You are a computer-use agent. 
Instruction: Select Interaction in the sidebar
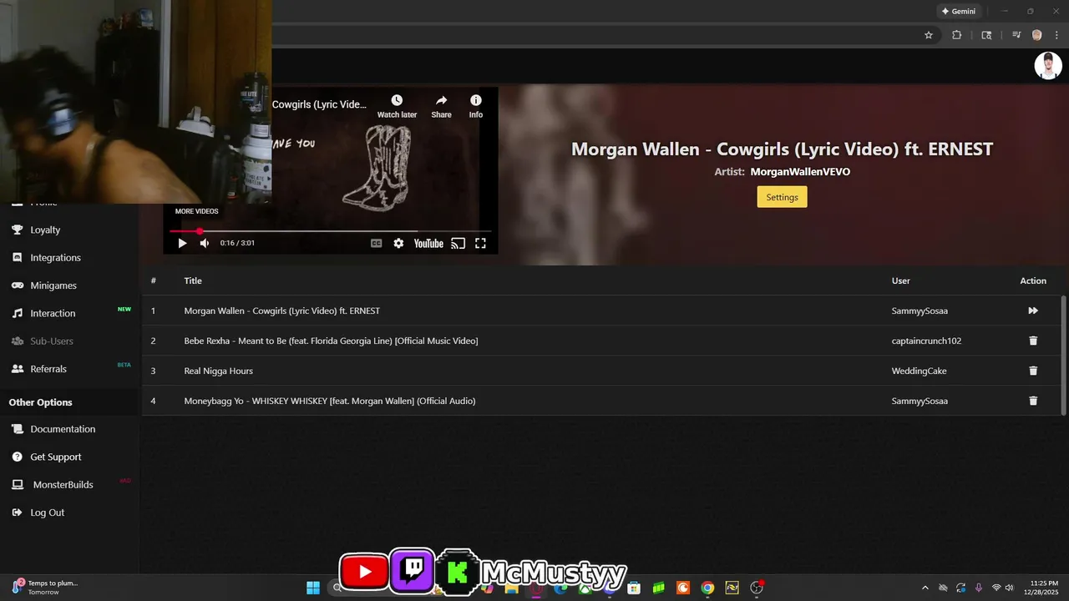[x=53, y=313]
